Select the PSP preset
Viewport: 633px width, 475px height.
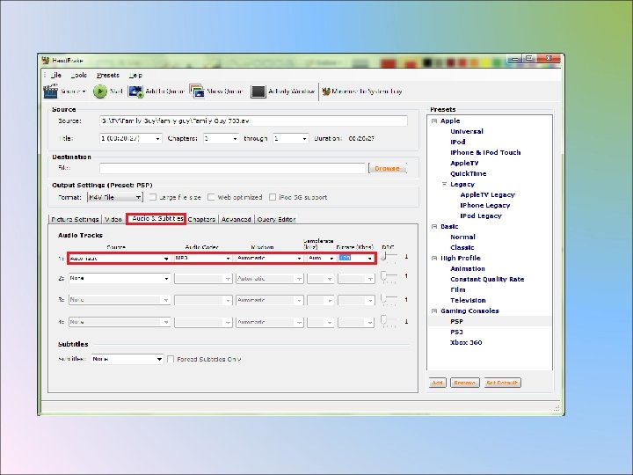[x=456, y=322]
